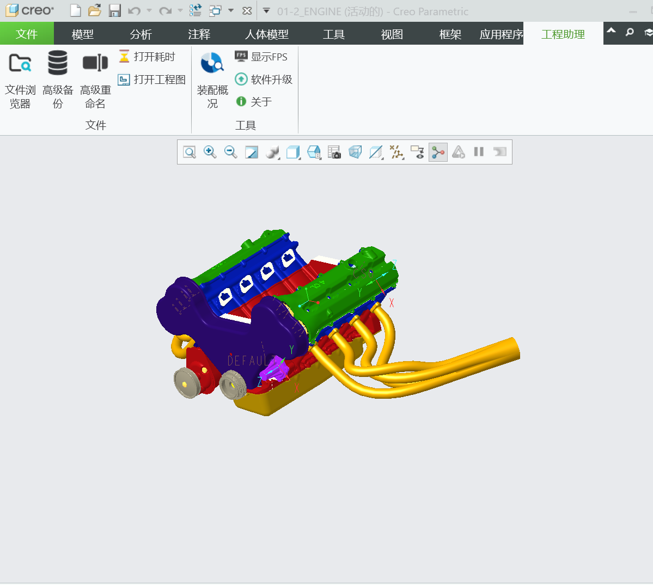Open the undo history dropdown arrow
Image resolution: width=653 pixels, height=585 pixels.
coord(149,11)
